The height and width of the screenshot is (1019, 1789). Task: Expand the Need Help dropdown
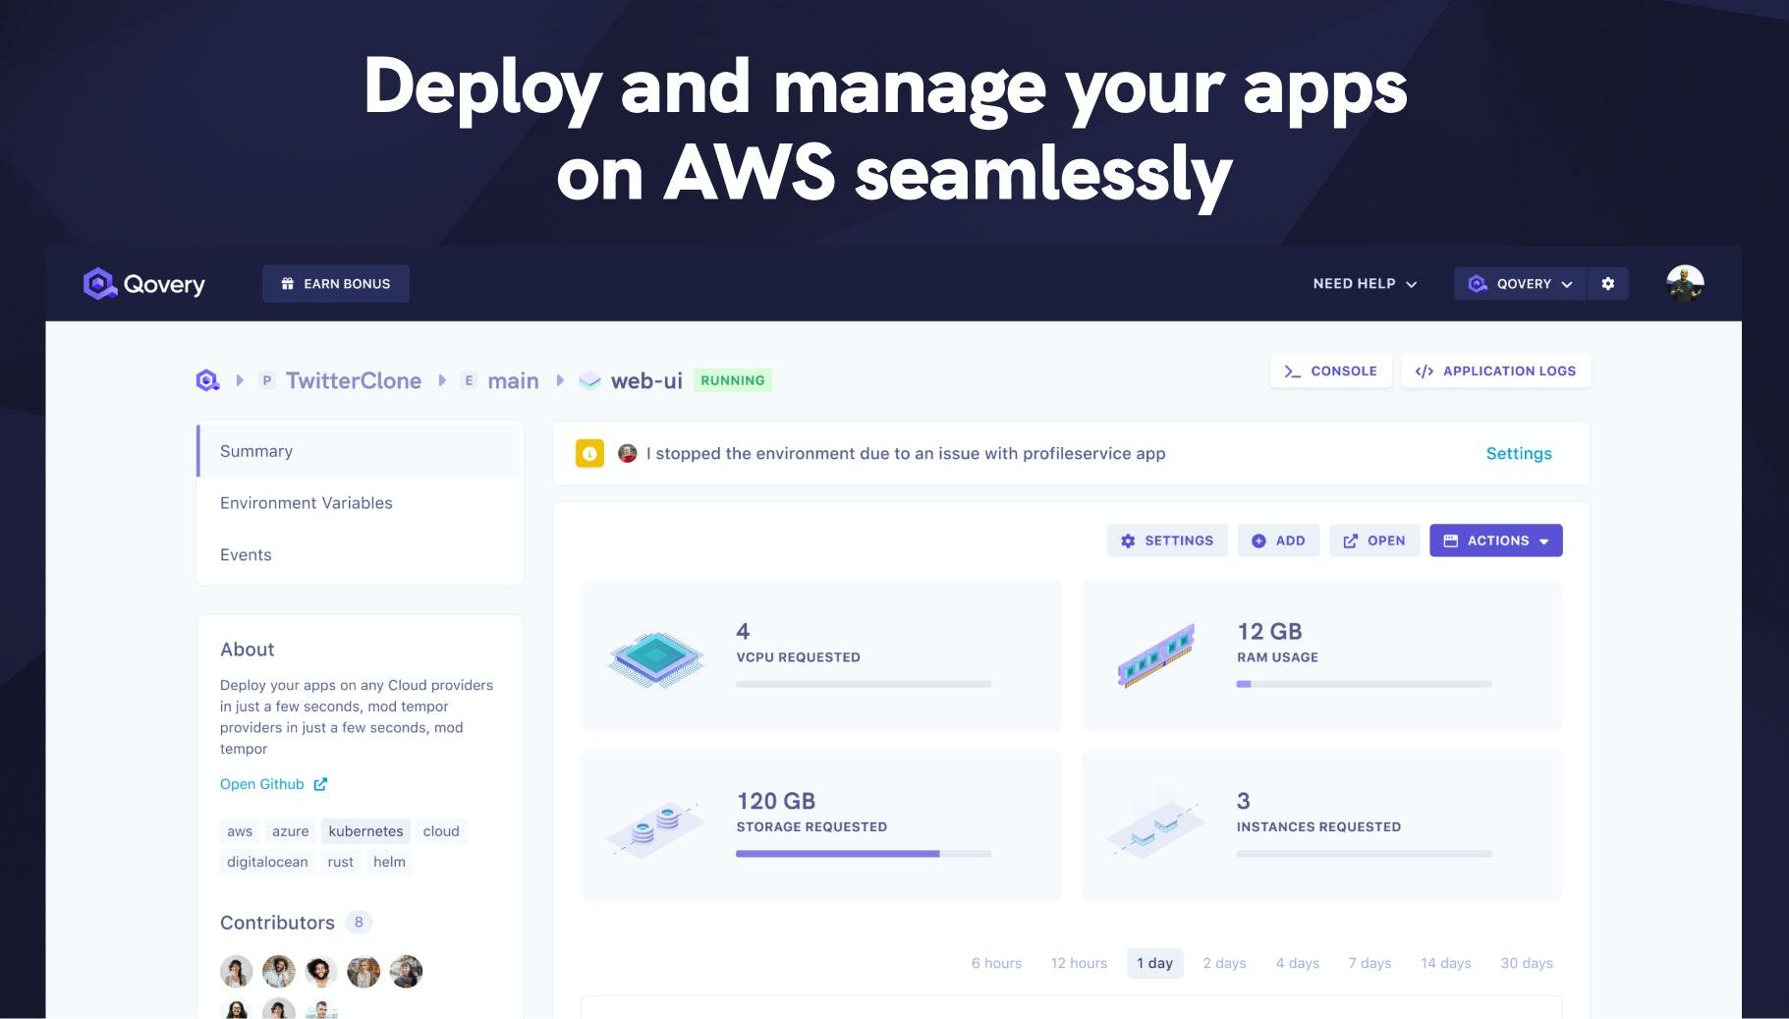click(1365, 284)
